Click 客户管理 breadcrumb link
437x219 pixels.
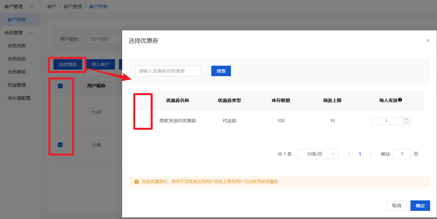(x=73, y=7)
